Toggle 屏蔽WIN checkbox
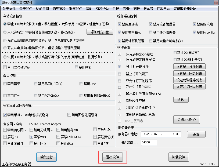 pyautogui.click(x=31, y=137)
